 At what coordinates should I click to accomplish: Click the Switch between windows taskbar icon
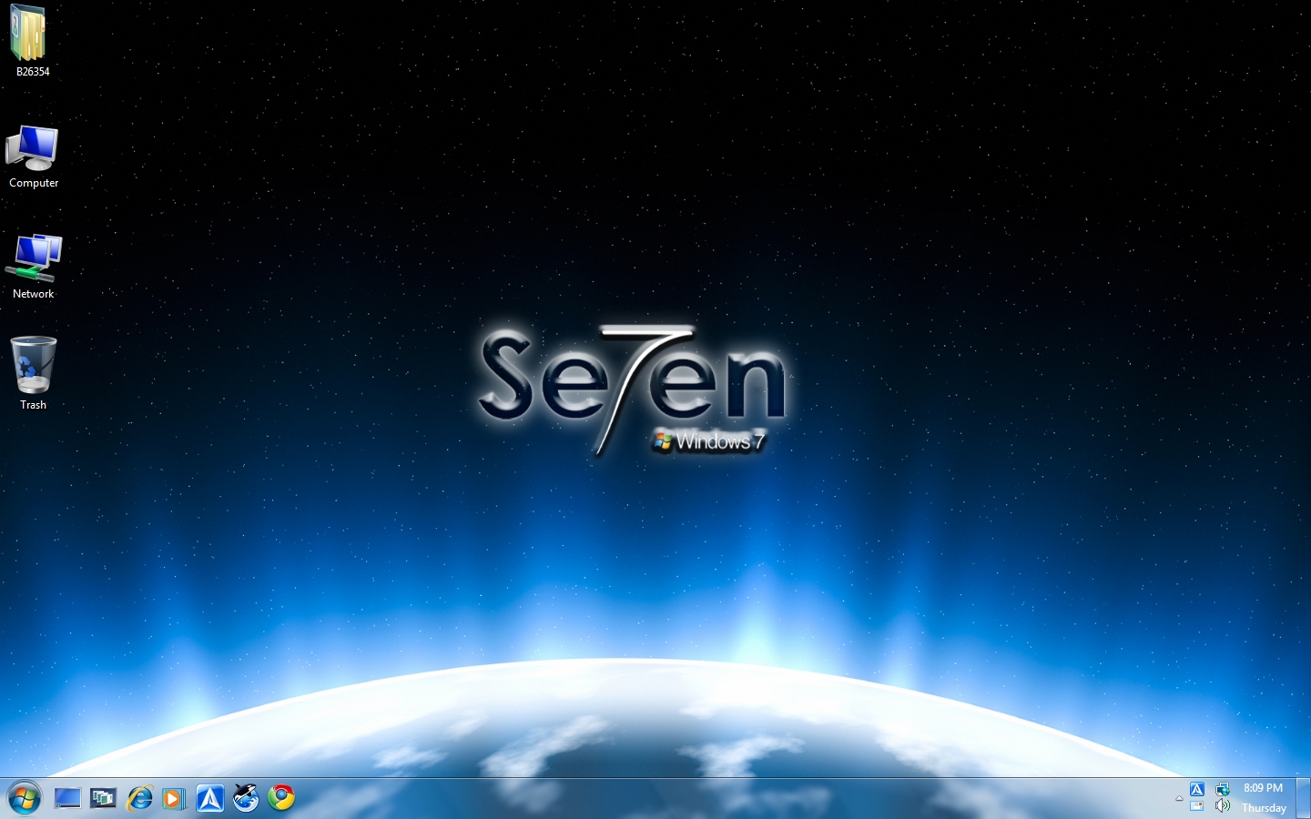click(103, 799)
